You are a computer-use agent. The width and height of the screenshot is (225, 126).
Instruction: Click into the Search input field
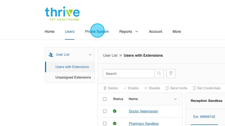tap(129, 74)
